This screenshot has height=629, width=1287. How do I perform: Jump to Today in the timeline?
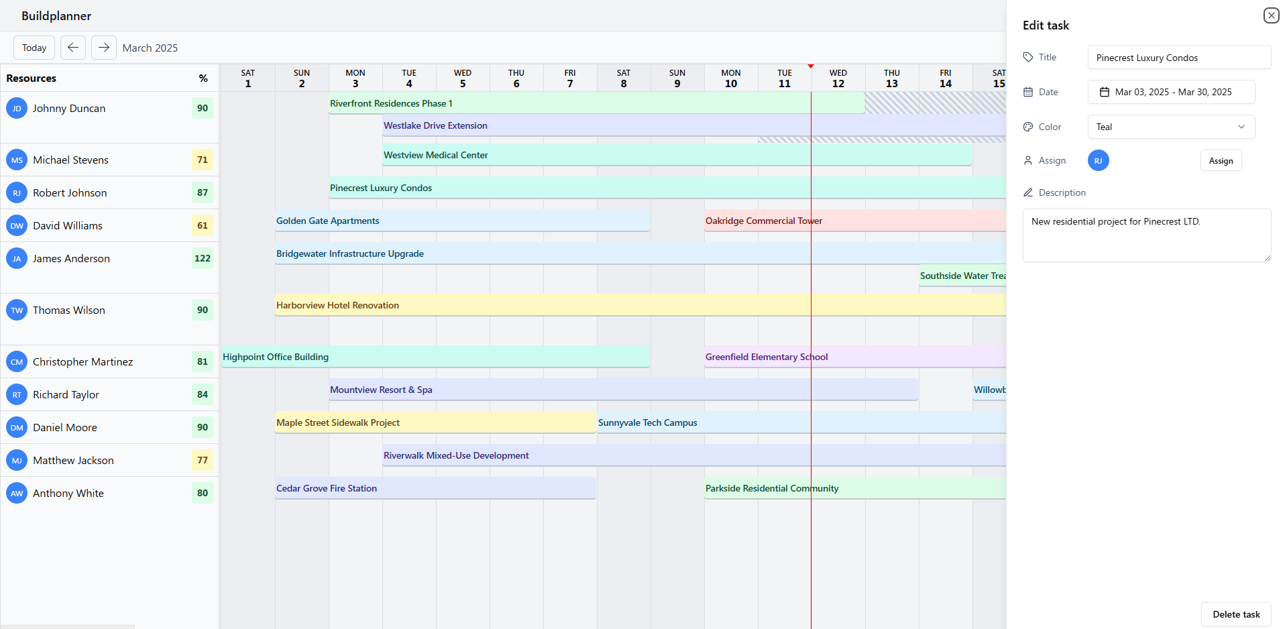pyautogui.click(x=34, y=48)
